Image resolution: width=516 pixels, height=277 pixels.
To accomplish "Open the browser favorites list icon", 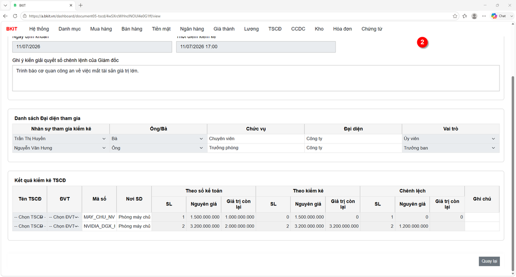I will click(x=465, y=16).
